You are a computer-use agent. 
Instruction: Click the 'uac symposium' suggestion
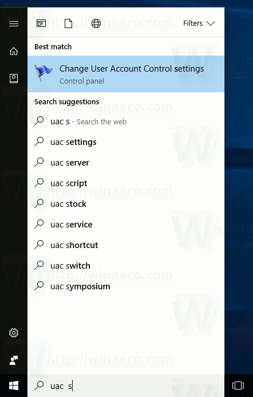pos(126,286)
